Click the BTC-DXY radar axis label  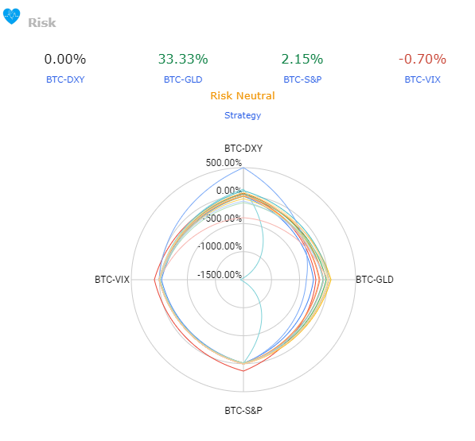243,149
